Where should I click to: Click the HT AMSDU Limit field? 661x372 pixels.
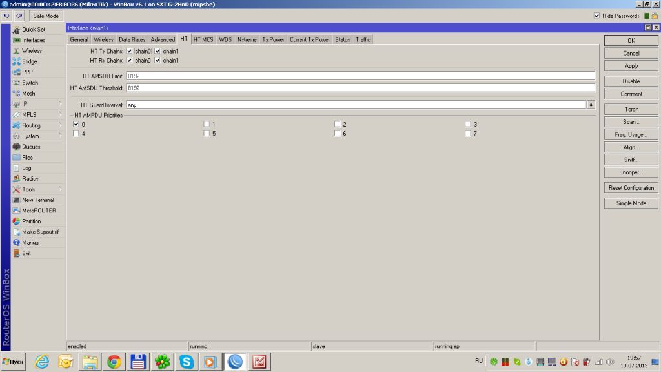click(x=360, y=76)
